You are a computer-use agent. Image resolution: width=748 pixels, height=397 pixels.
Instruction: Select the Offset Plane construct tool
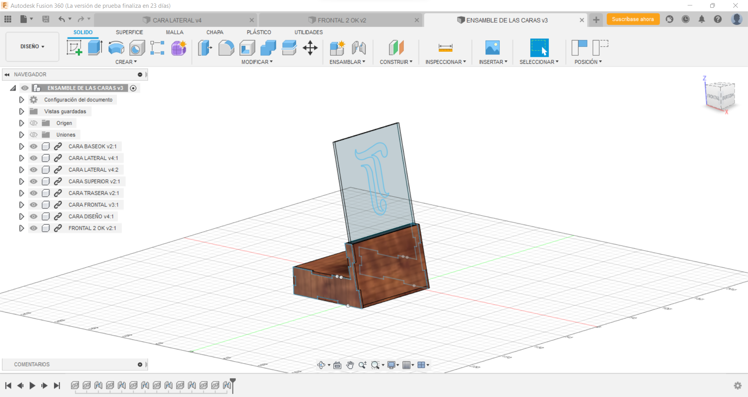tap(396, 48)
